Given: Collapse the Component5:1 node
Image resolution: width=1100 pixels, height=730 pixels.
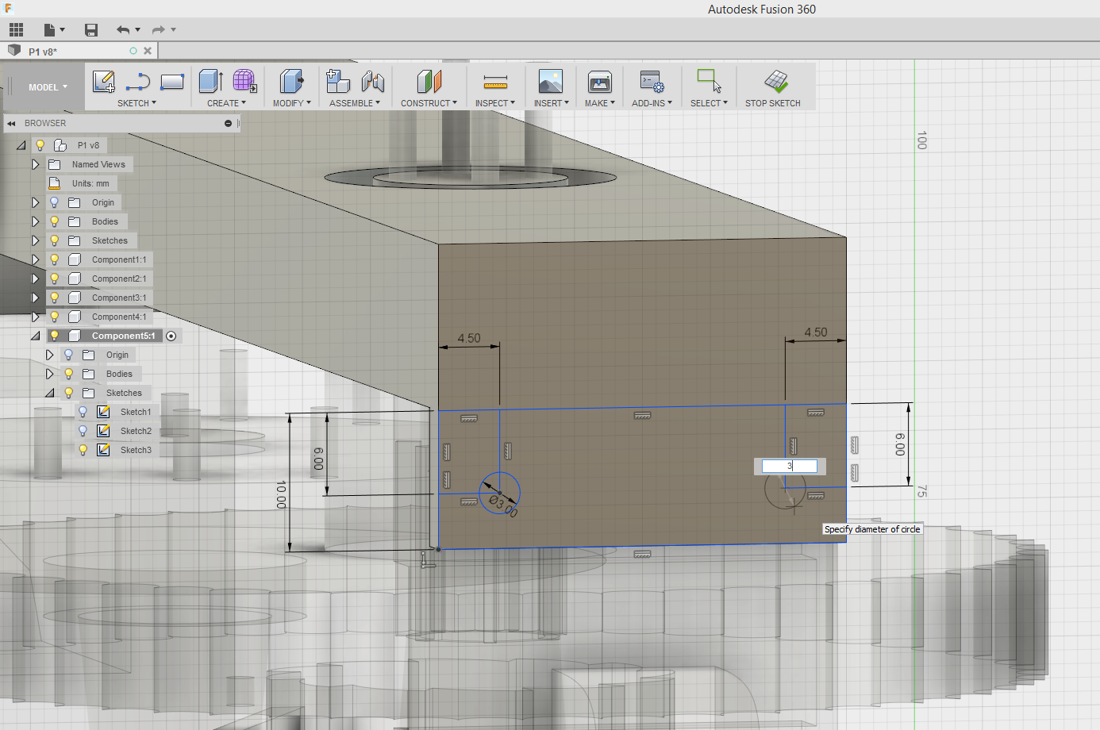Looking at the screenshot, I should [35, 336].
